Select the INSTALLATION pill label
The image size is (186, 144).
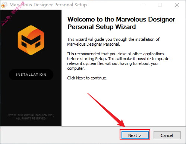coord(31,75)
